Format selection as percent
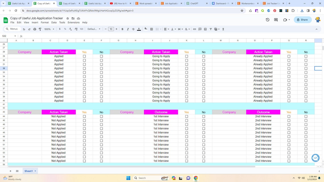 click(x=65, y=29)
